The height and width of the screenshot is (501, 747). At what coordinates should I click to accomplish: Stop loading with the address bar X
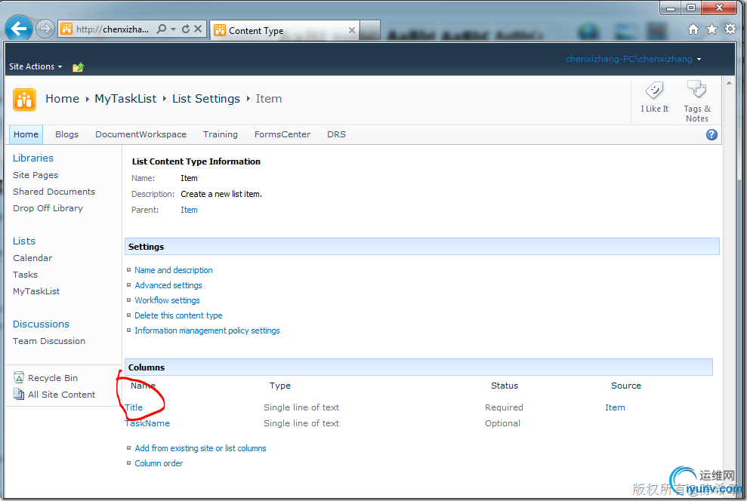tap(198, 29)
